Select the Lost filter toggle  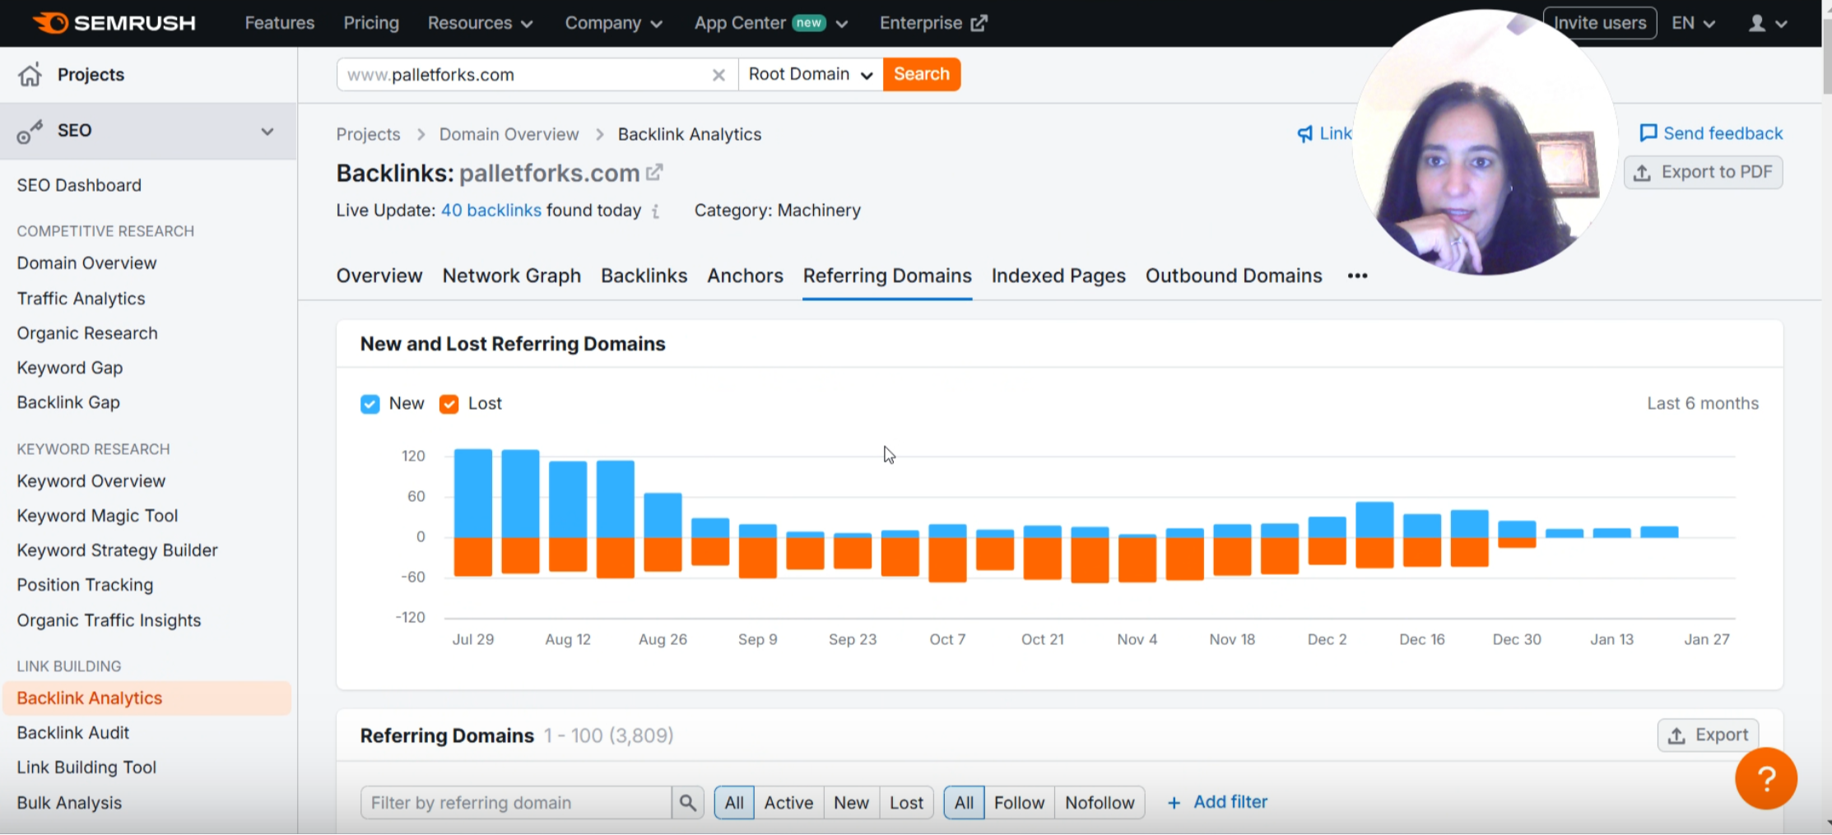(x=906, y=802)
